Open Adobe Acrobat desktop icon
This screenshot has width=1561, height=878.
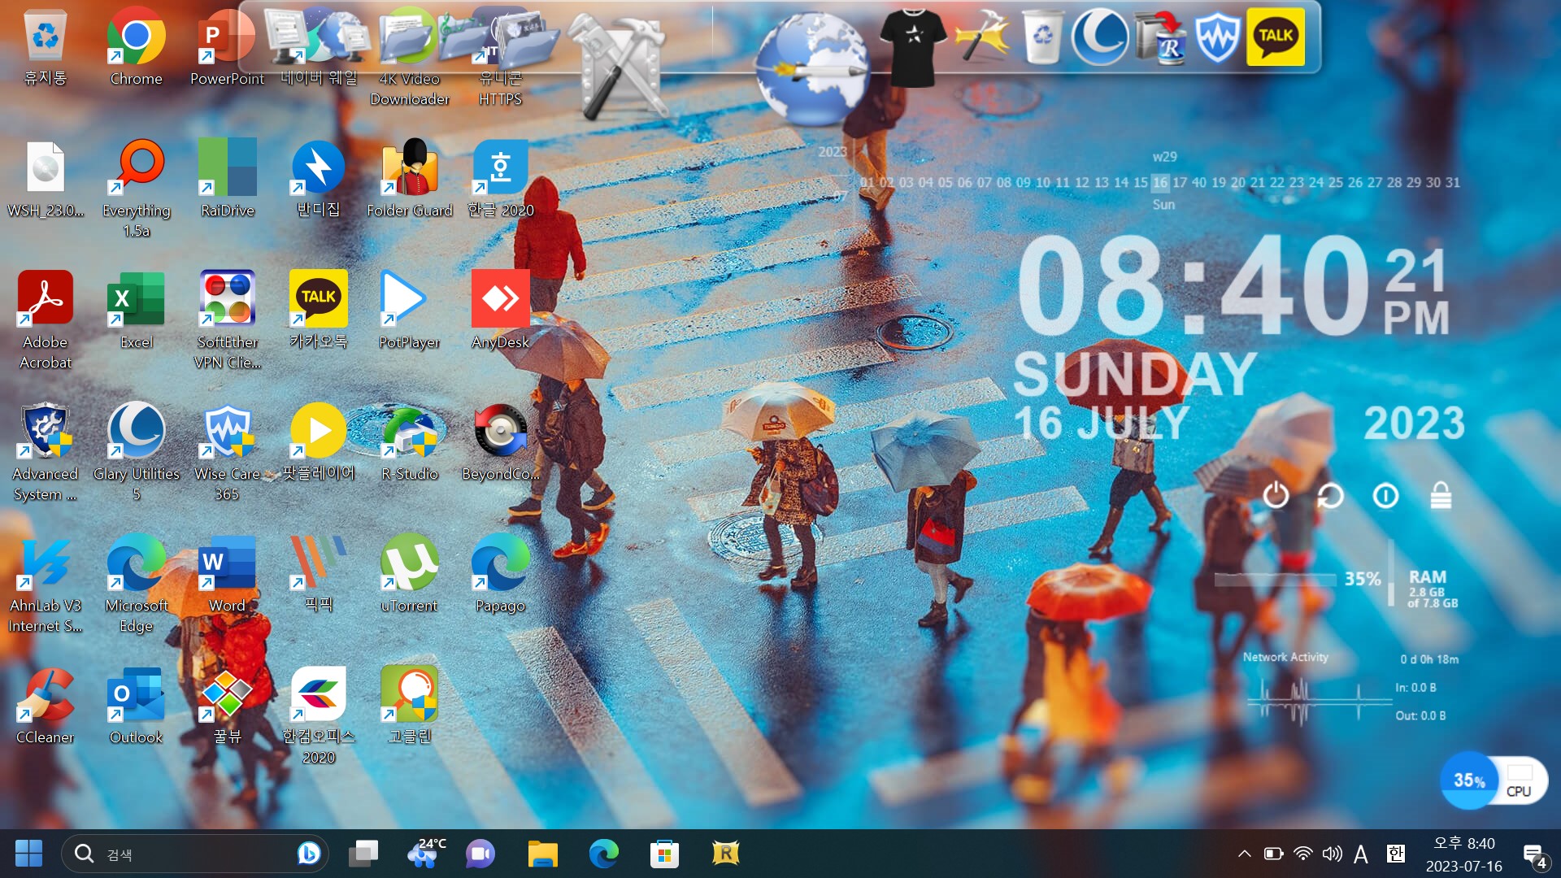coord(46,320)
